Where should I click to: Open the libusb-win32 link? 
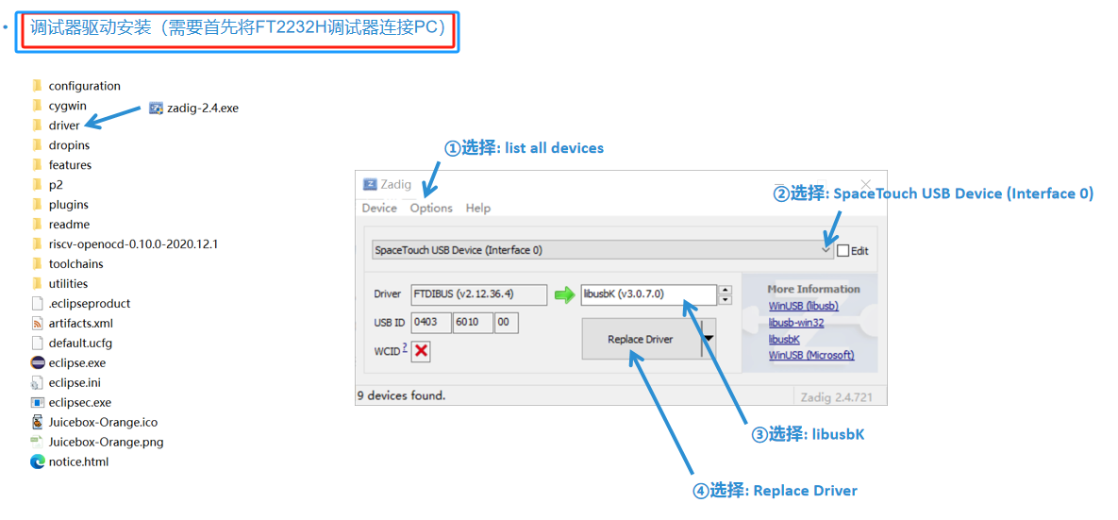pyautogui.click(x=796, y=323)
